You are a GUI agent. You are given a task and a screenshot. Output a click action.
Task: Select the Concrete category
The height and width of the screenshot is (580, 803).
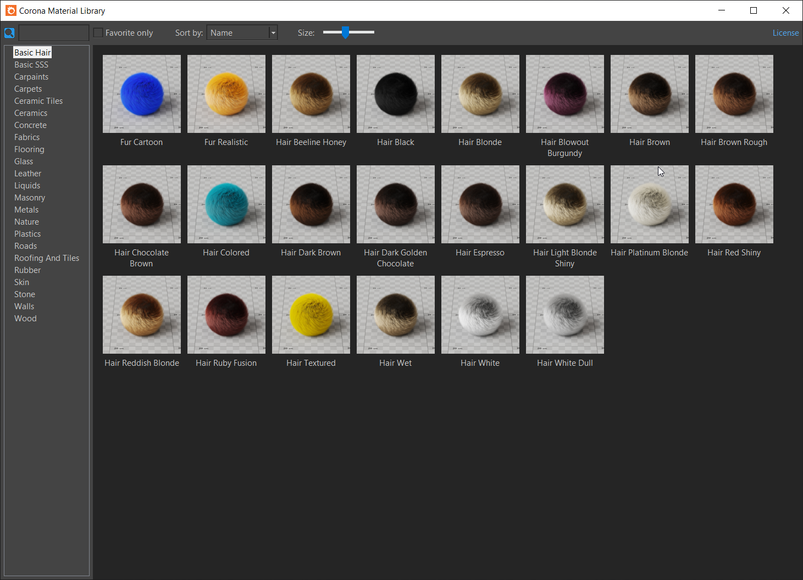(x=30, y=125)
